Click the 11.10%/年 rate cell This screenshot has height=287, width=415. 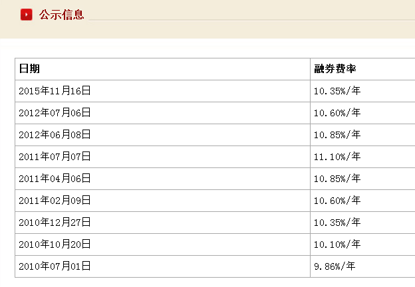pos(337,157)
